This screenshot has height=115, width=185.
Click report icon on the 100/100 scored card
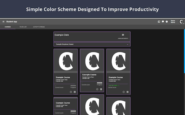[127, 92]
